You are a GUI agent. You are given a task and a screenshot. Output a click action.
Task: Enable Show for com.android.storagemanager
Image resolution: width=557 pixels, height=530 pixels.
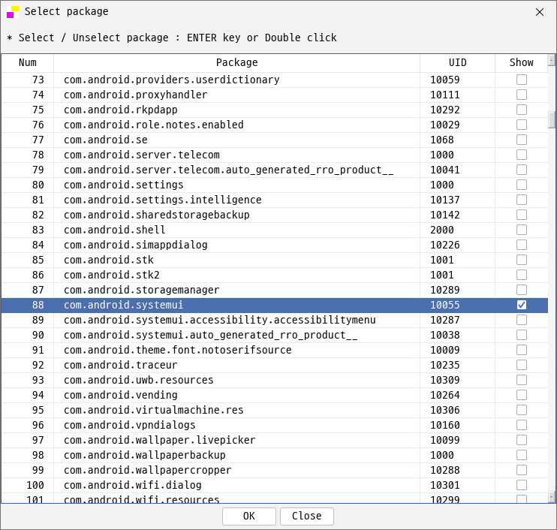pyautogui.click(x=522, y=291)
